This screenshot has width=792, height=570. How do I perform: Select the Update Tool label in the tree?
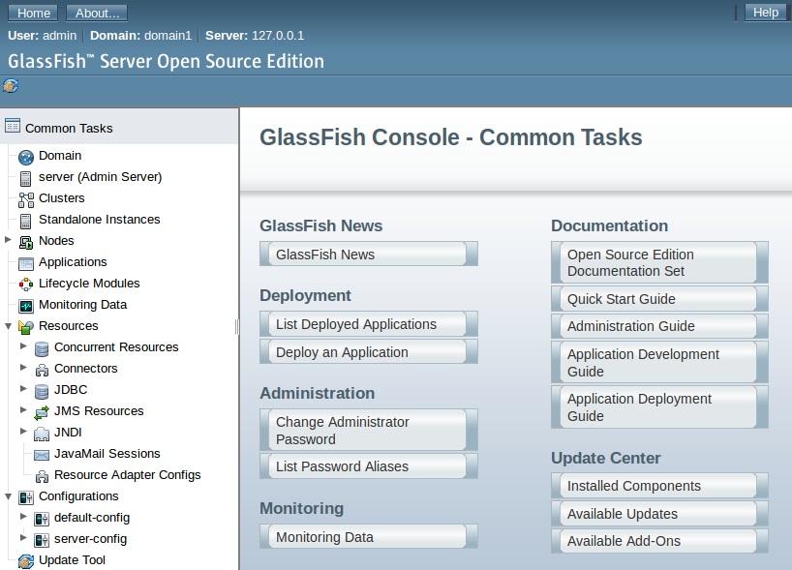pos(72,560)
